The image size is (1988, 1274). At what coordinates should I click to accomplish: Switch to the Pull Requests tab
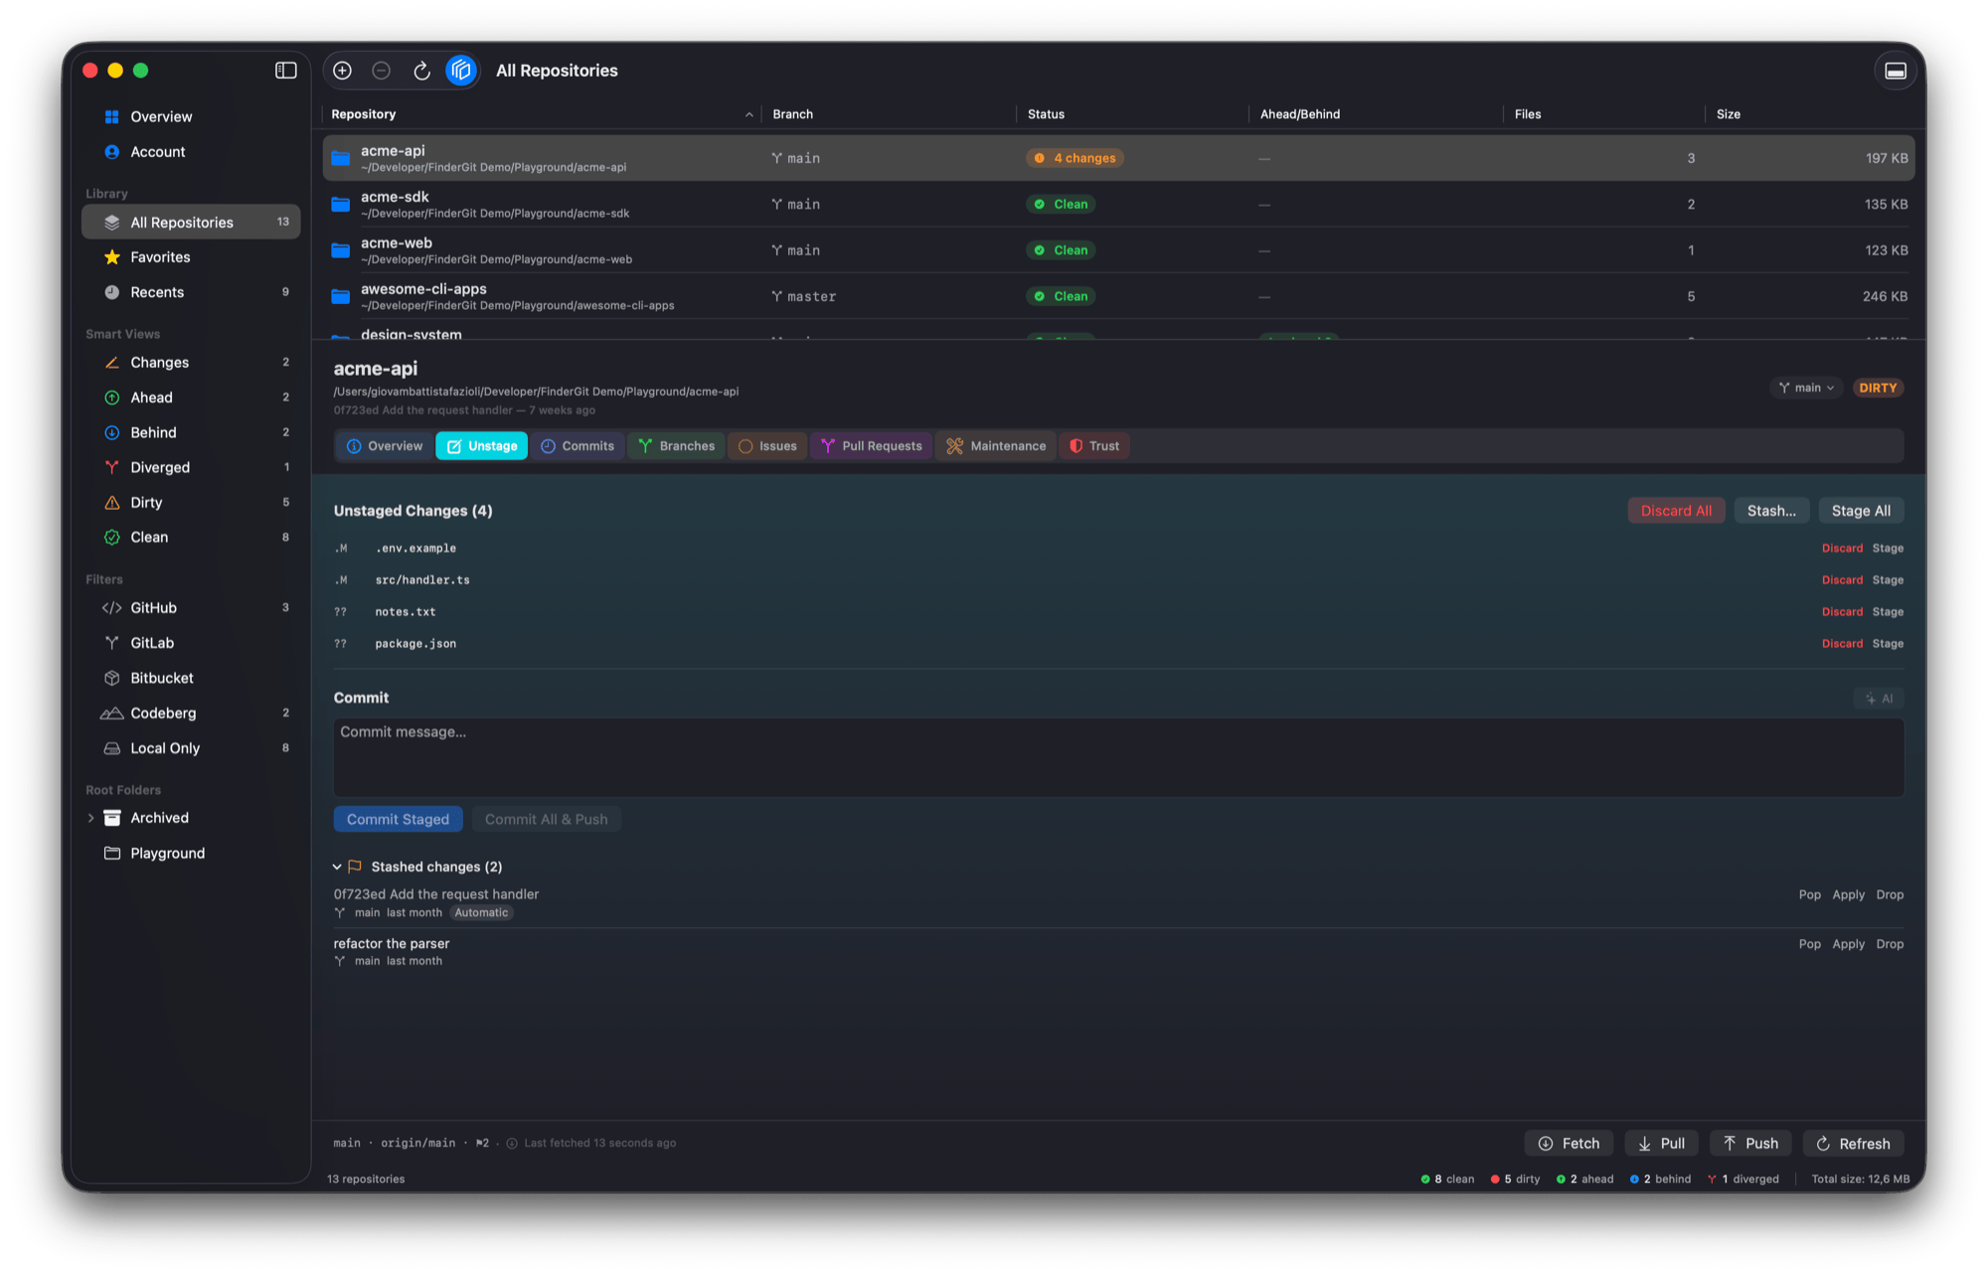tap(871, 446)
